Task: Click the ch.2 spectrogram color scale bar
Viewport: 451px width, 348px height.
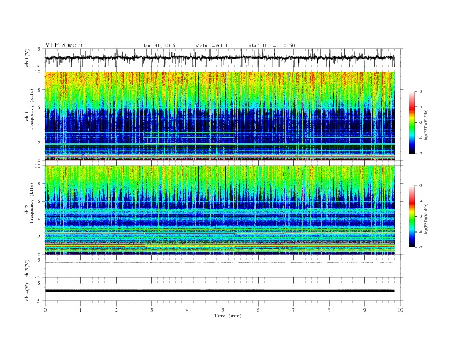Action: (412, 217)
